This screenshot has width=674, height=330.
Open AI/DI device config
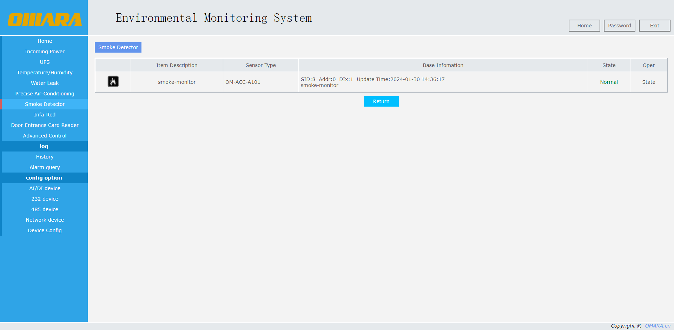click(45, 188)
